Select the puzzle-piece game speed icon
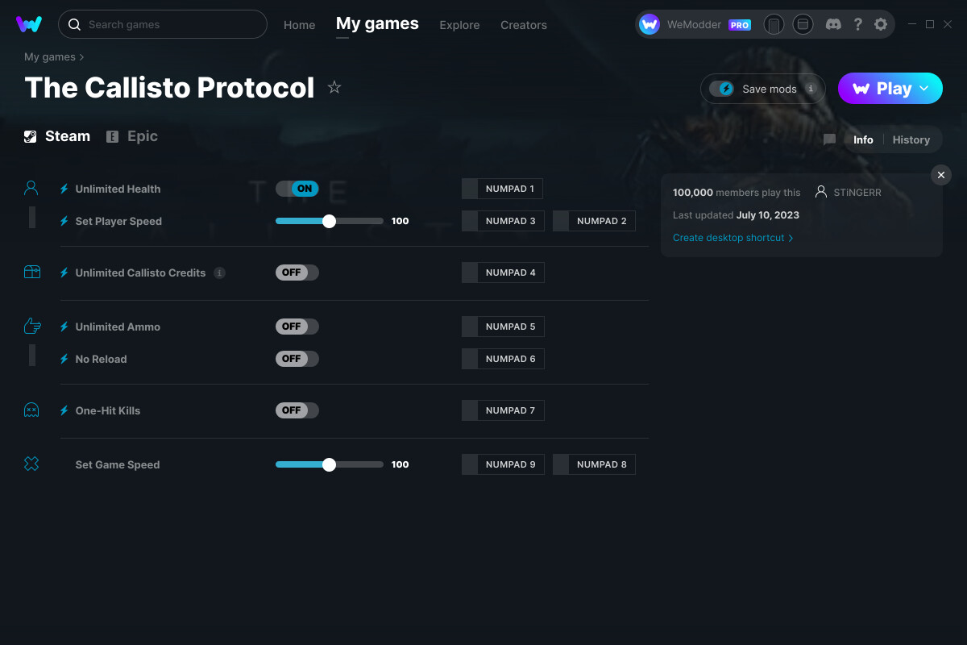 tap(31, 464)
